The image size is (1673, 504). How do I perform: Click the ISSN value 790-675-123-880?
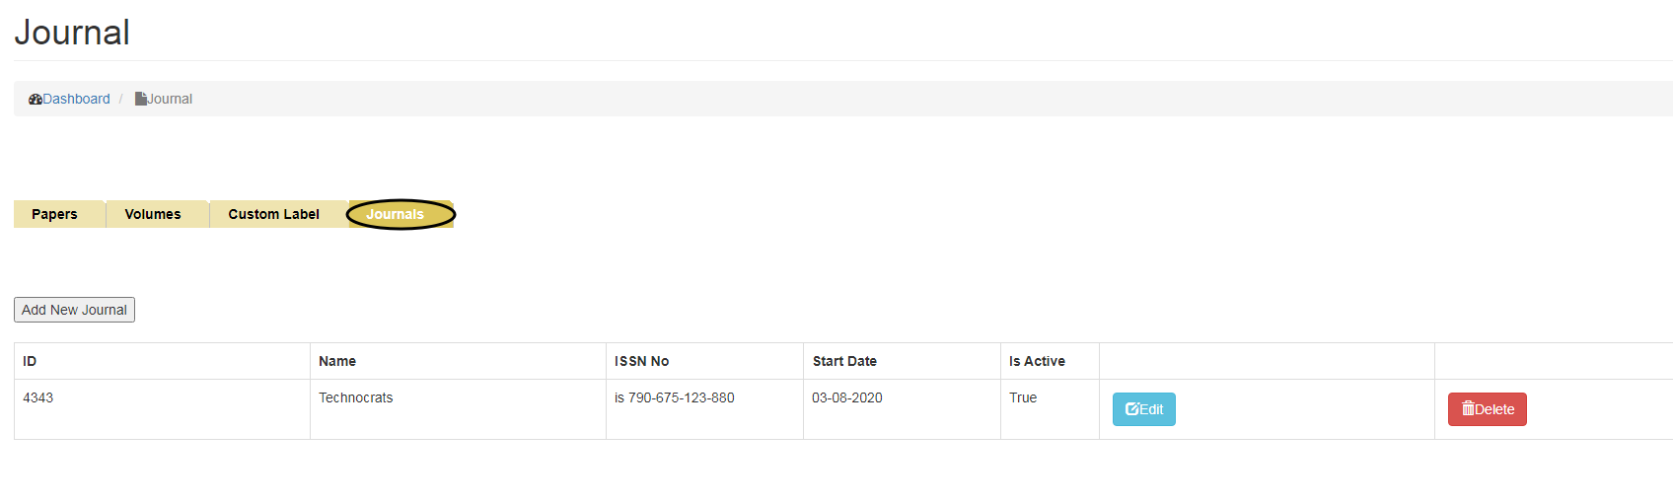click(681, 397)
